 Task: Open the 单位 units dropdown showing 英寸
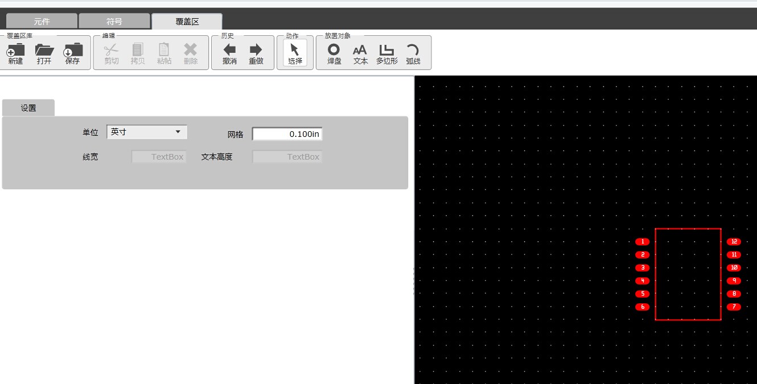tap(147, 132)
